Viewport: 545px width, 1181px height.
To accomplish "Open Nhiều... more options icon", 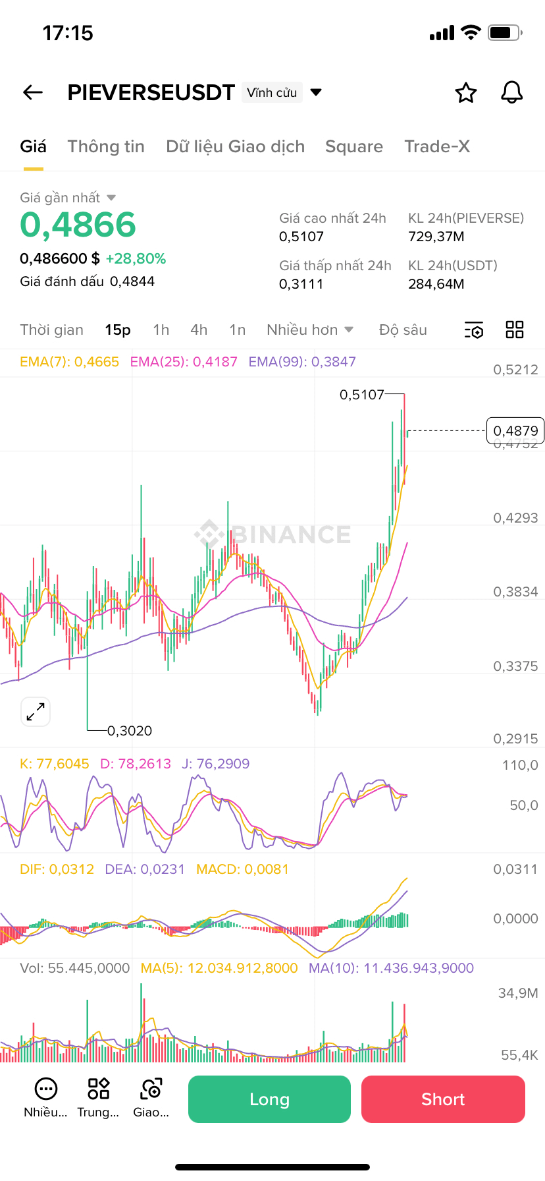I will click(45, 1098).
